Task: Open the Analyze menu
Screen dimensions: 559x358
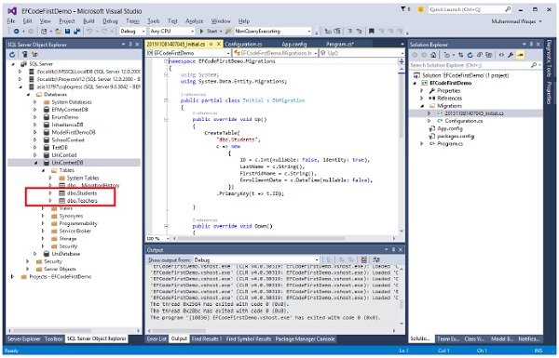Action: [195, 21]
